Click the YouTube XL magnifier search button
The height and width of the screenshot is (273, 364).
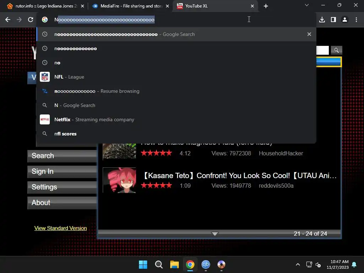336,50
